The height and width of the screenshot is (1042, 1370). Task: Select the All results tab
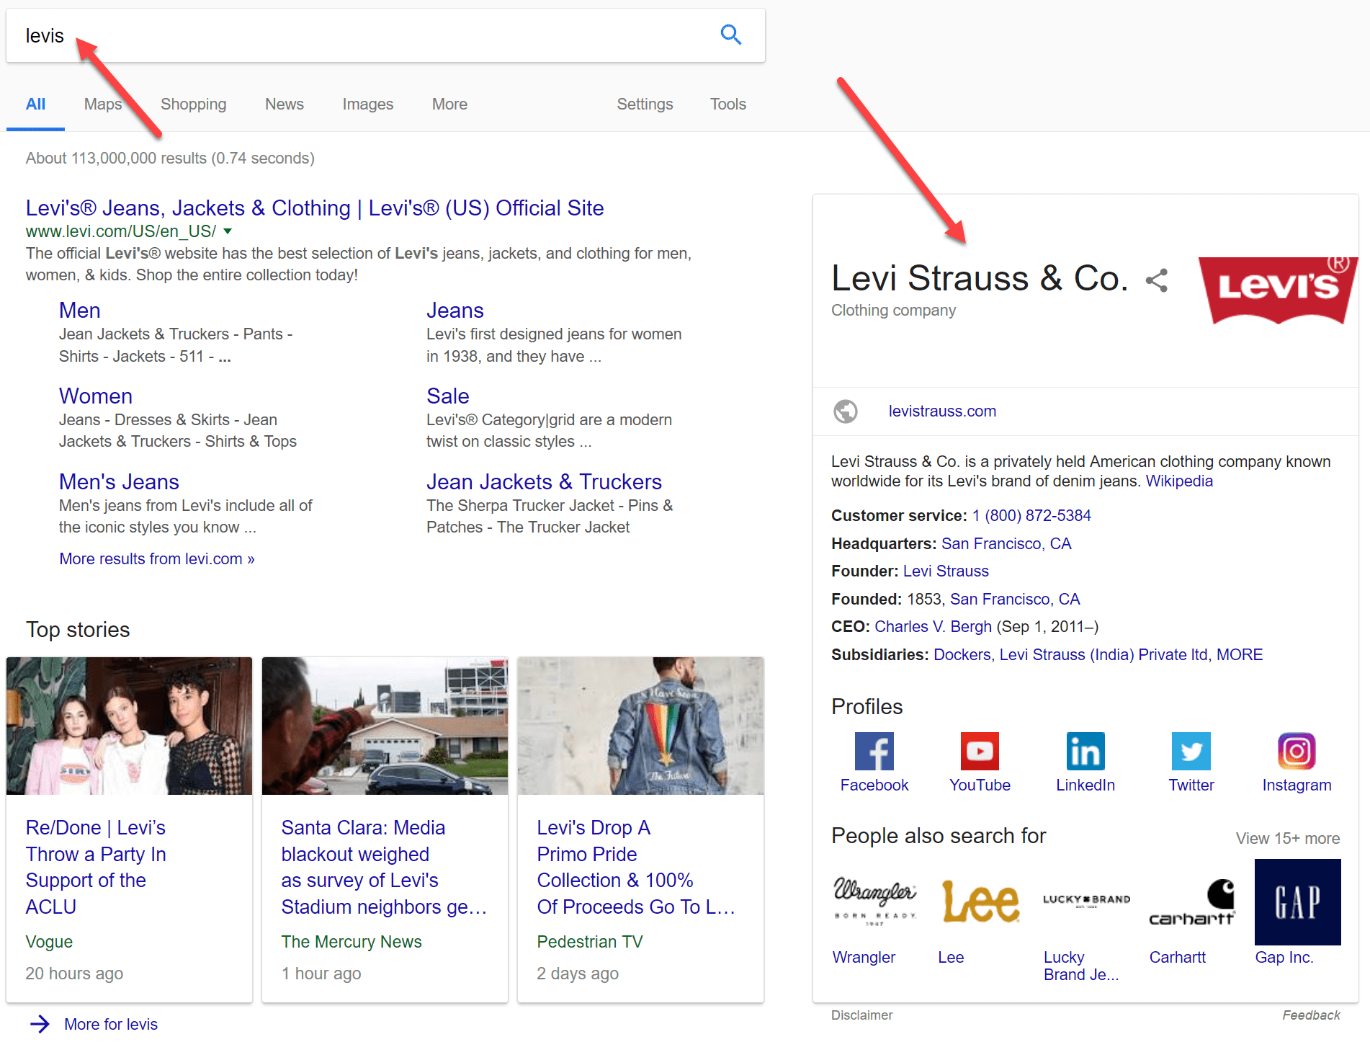(35, 104)
